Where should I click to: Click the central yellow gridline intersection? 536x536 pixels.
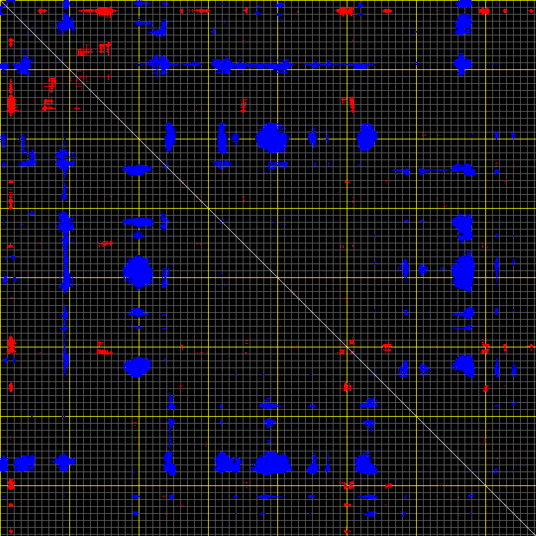point(277,277)
